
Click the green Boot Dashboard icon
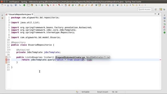(24, 5)
